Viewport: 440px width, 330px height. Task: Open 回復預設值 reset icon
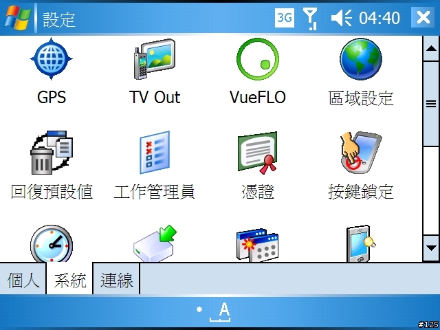[x=52, y=152]
